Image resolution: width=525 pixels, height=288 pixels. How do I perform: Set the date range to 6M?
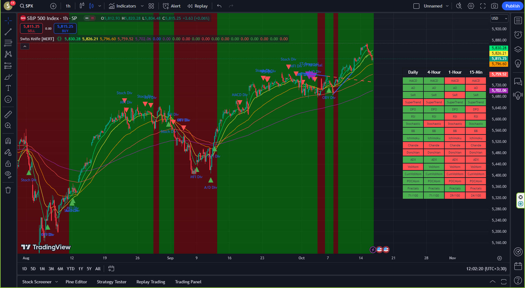pos(60,269)
